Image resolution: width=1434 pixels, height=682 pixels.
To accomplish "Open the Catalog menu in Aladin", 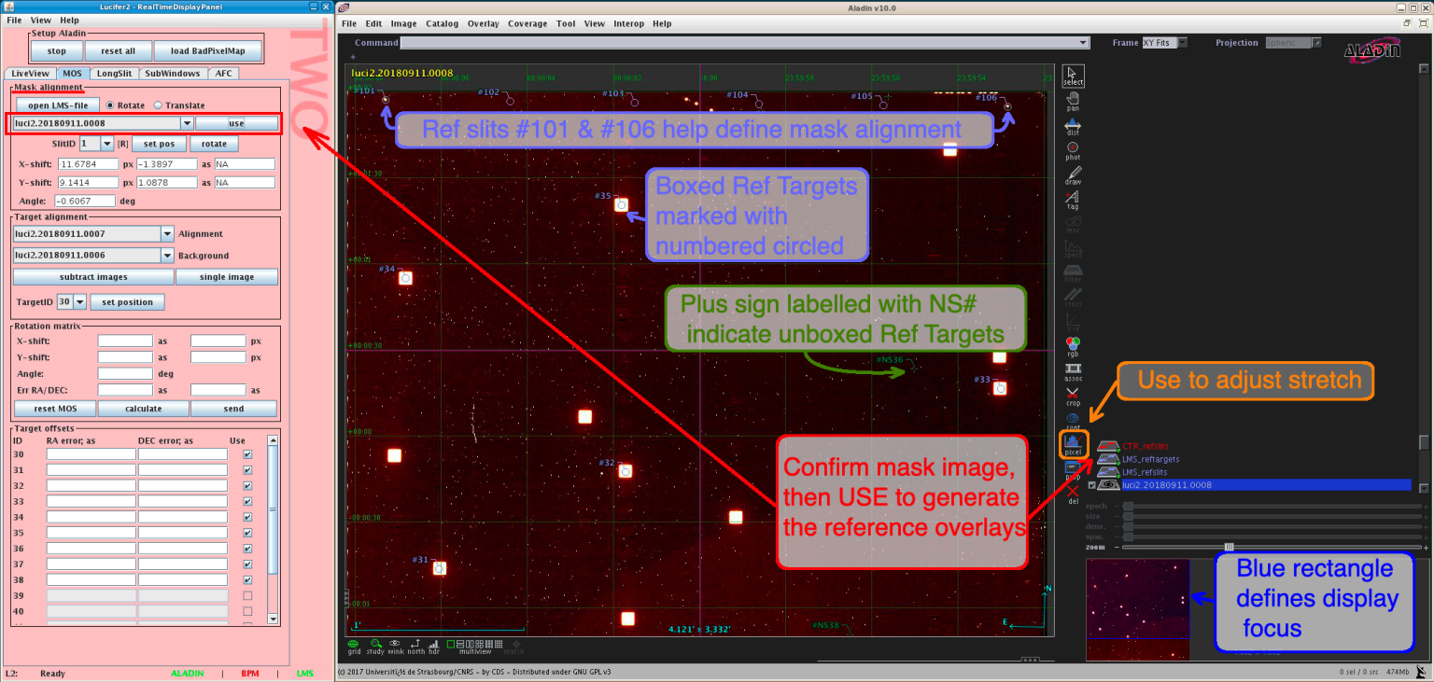I will tap(442, 23).
